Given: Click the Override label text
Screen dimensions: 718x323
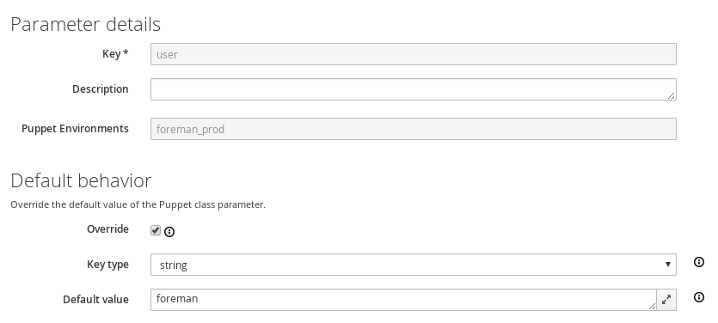Looking at the screenshot, I should (107, 229).
